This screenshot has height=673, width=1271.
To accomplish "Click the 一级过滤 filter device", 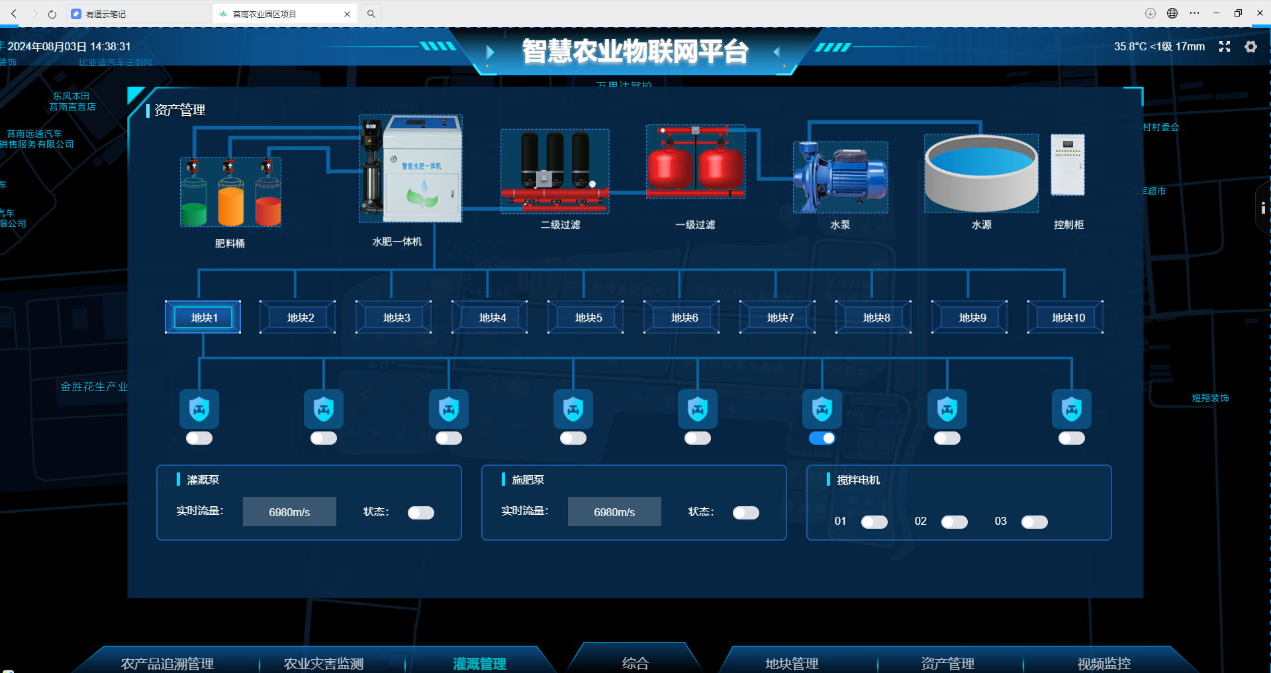I will pyautogui.click(x=695, y=162).
